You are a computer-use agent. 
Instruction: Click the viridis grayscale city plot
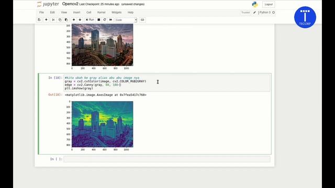point(103,124)
